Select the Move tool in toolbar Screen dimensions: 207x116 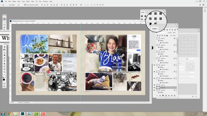(4, 19)
